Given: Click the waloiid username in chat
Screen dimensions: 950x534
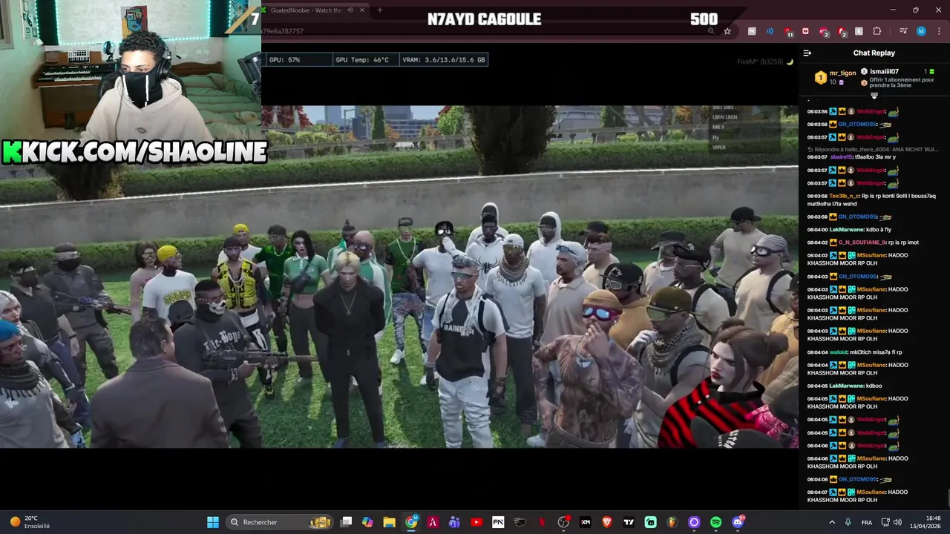Looking at the screenshot, I should pyautogui.click(x=840, y=352).
